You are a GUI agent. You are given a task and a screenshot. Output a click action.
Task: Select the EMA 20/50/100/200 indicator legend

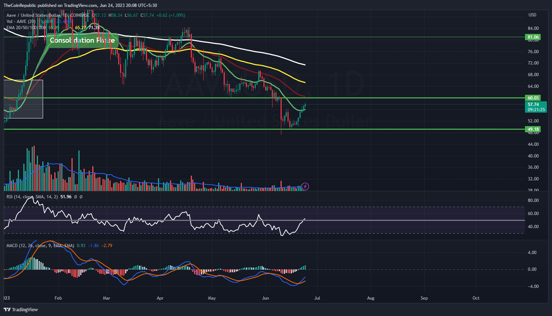tap(26, 28)
